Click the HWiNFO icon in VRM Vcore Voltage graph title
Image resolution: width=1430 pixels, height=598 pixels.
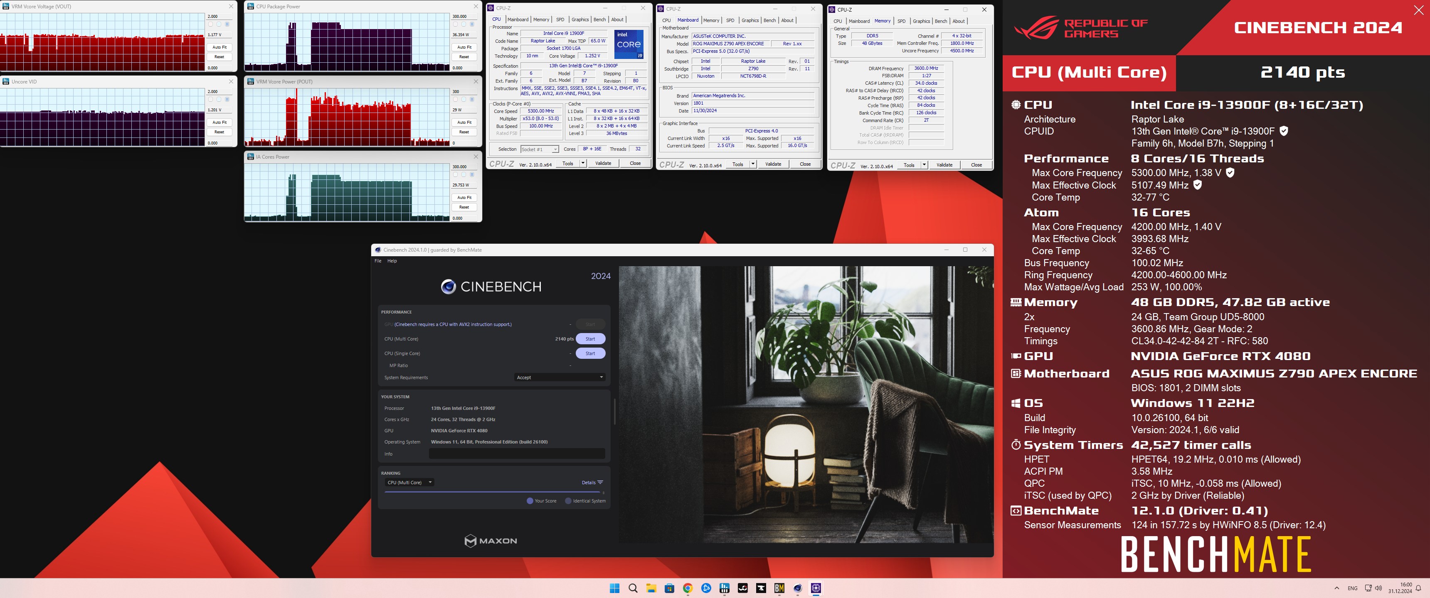[5, 6]
